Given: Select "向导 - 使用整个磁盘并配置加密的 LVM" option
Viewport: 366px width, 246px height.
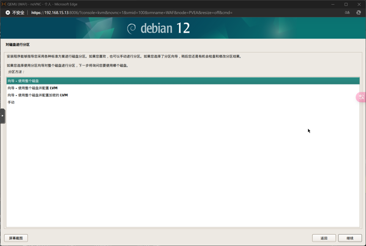Looking at the screenshot, I should (x=183, y=95).
